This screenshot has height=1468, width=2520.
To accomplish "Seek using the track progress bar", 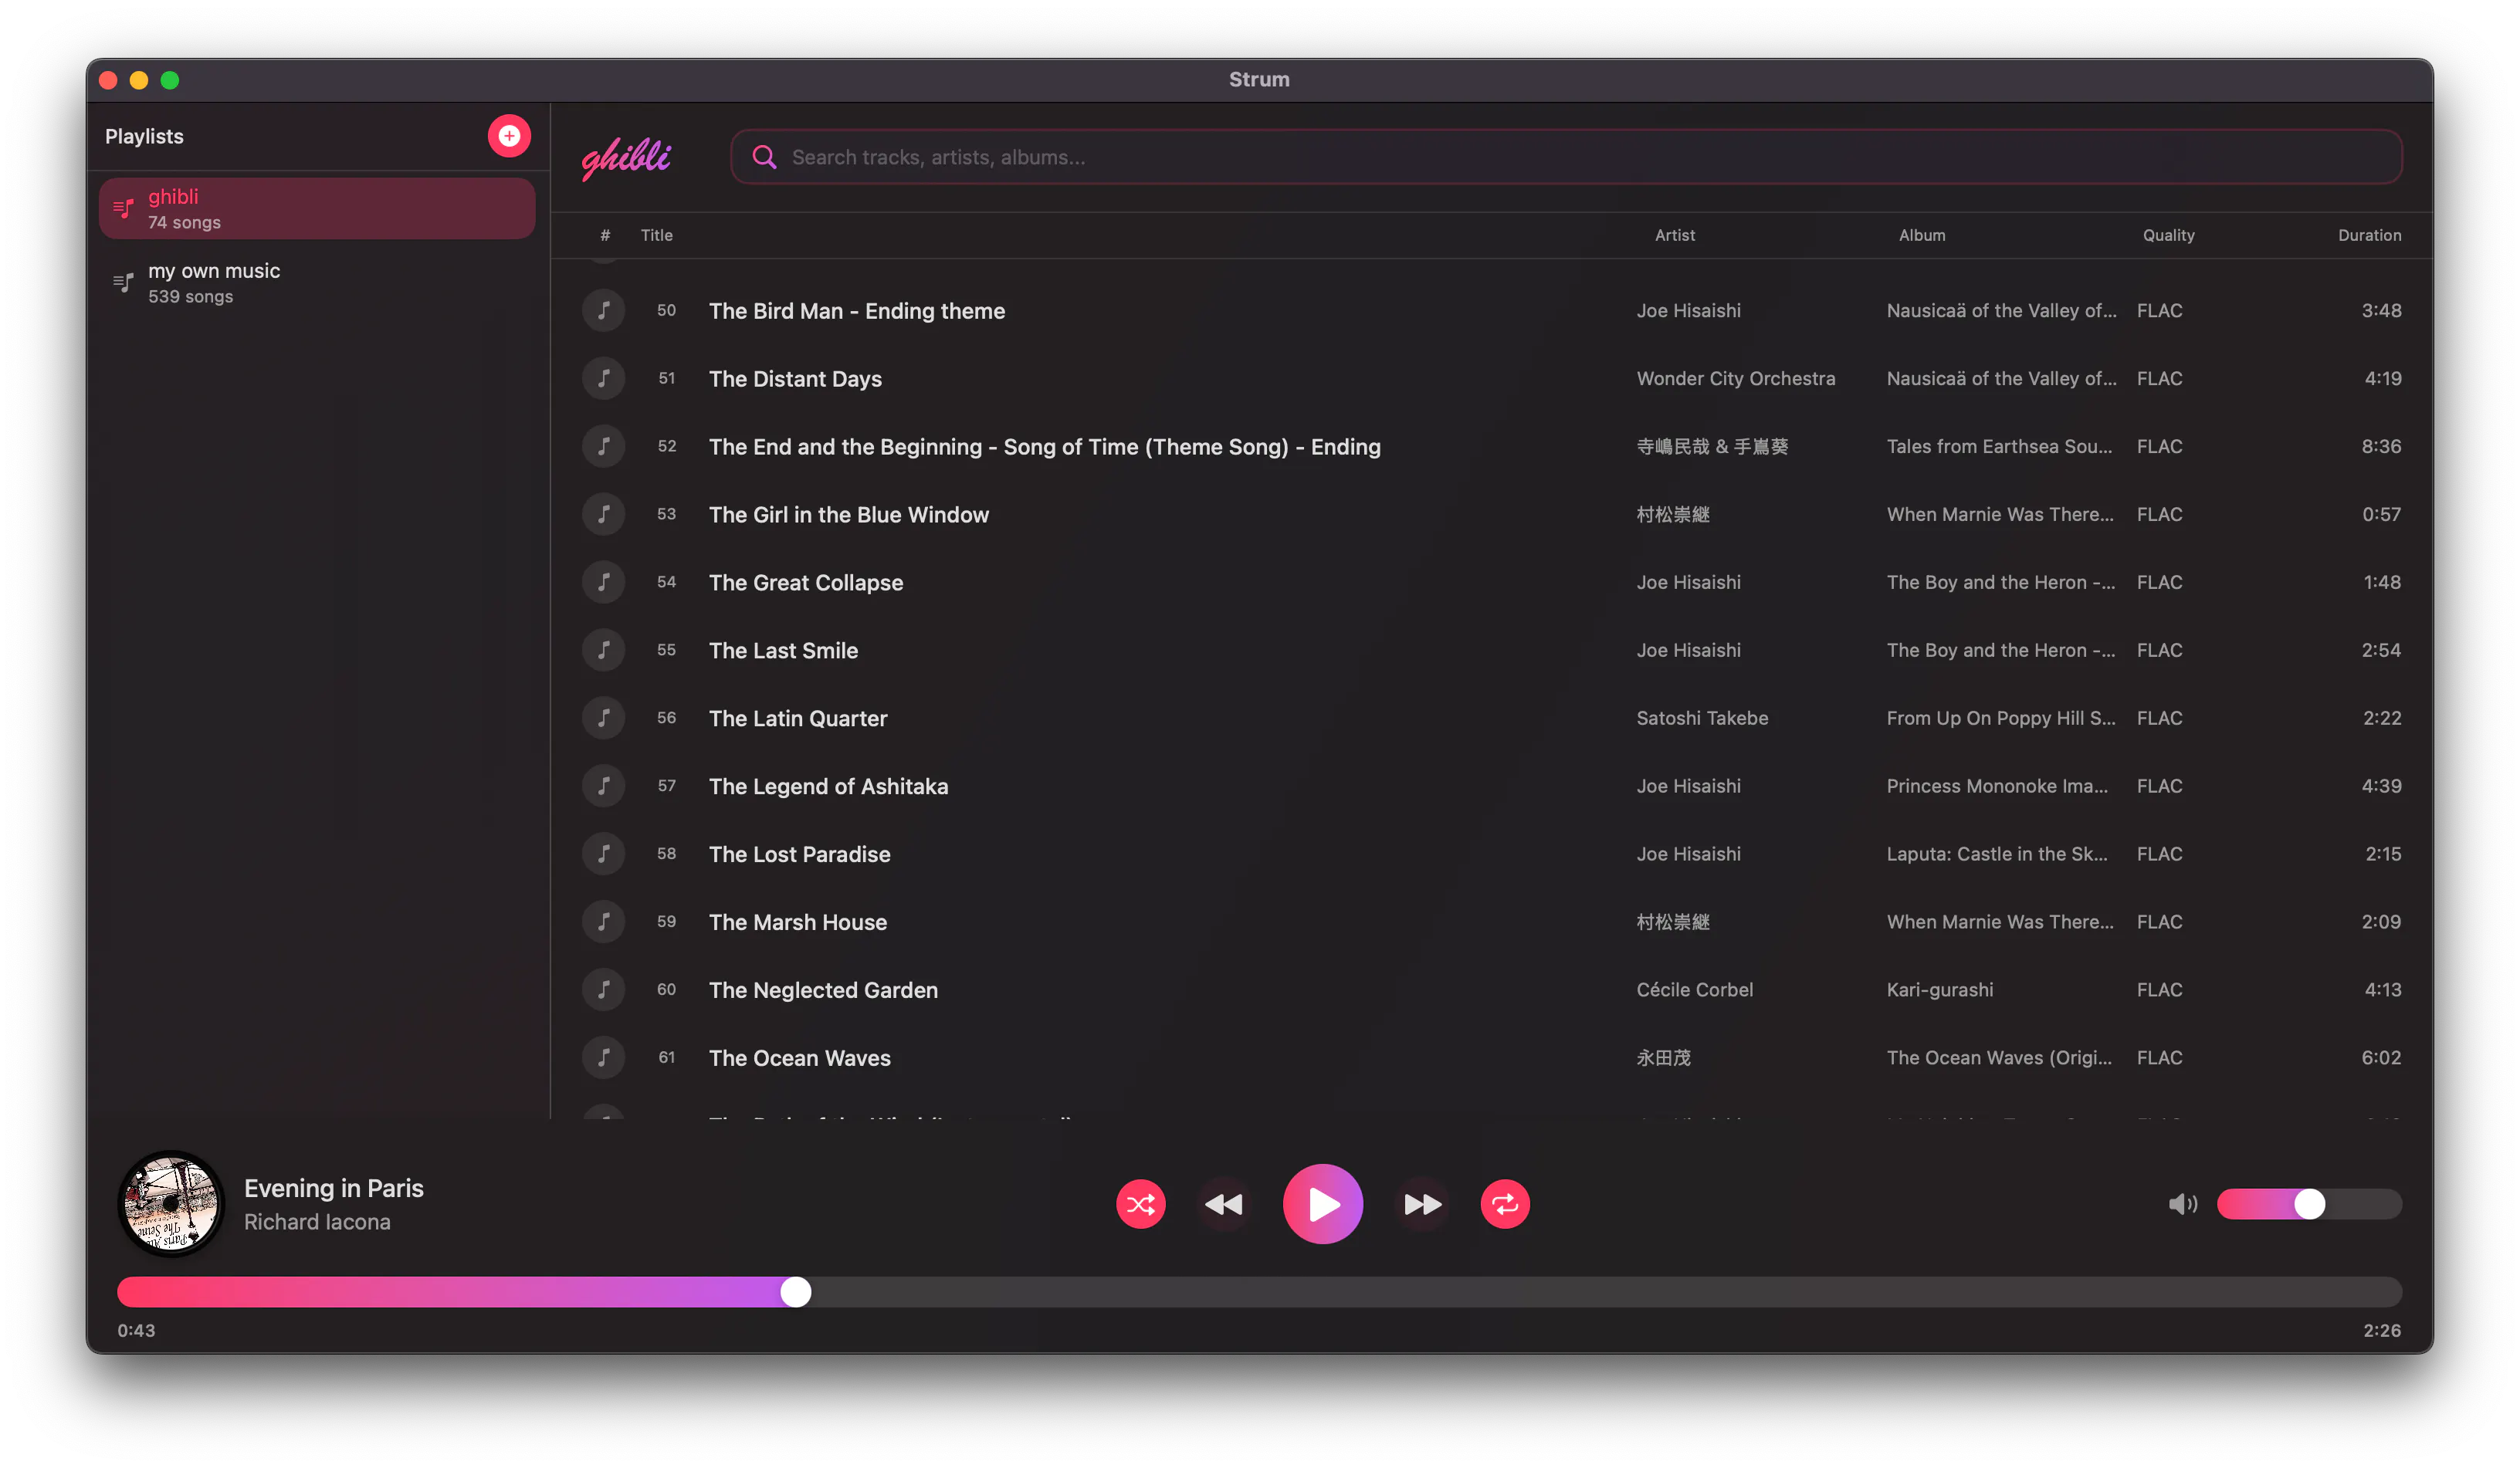I will [1259, 1292].
